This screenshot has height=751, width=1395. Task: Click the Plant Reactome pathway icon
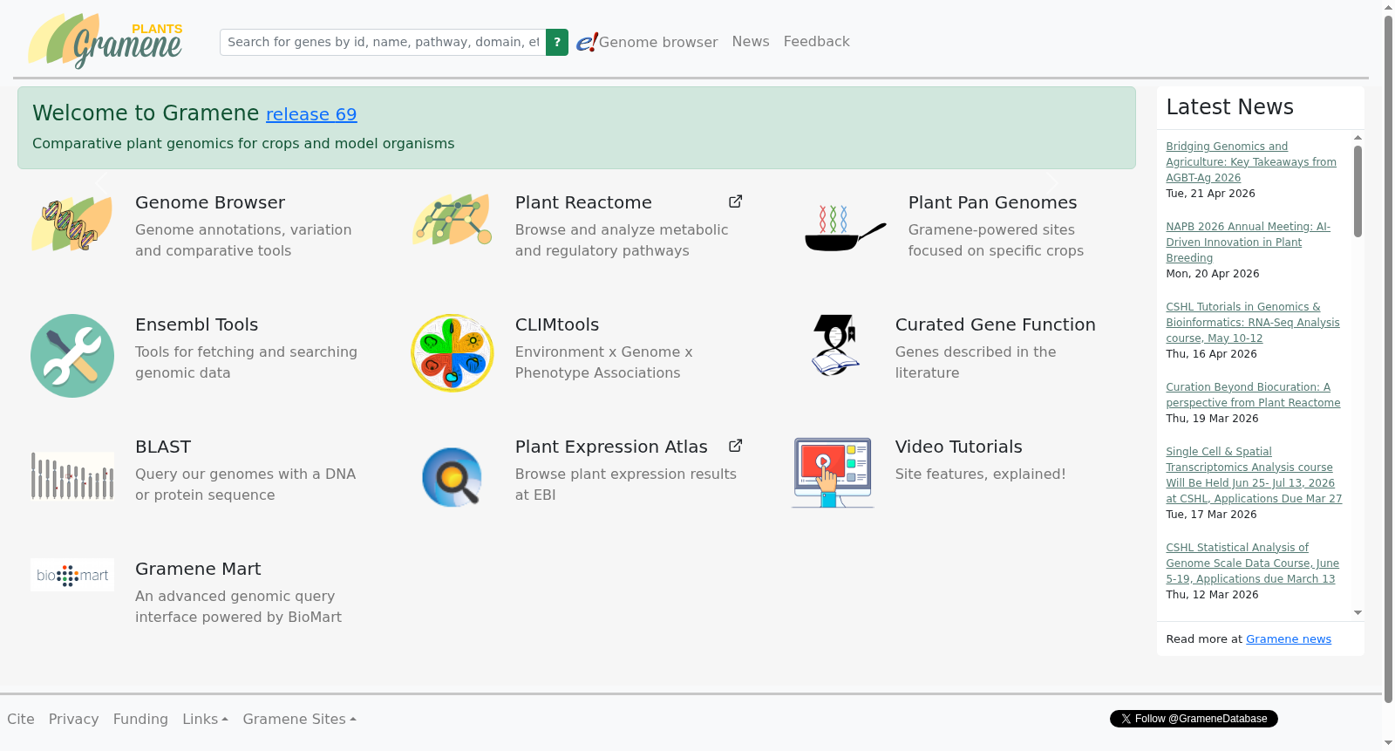[x=452, y=220]
